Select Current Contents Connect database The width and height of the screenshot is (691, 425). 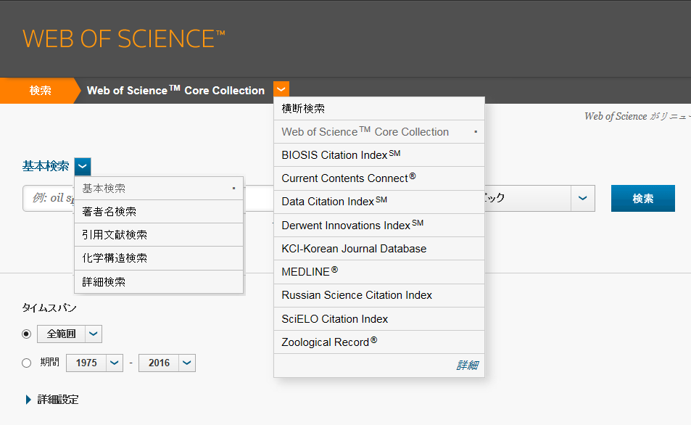coord(379,178)
